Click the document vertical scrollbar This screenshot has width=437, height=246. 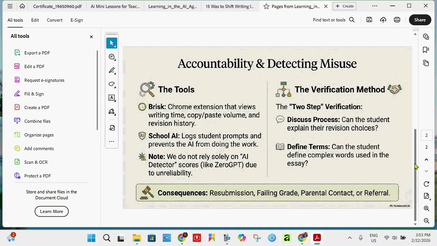tap(415, 175)
